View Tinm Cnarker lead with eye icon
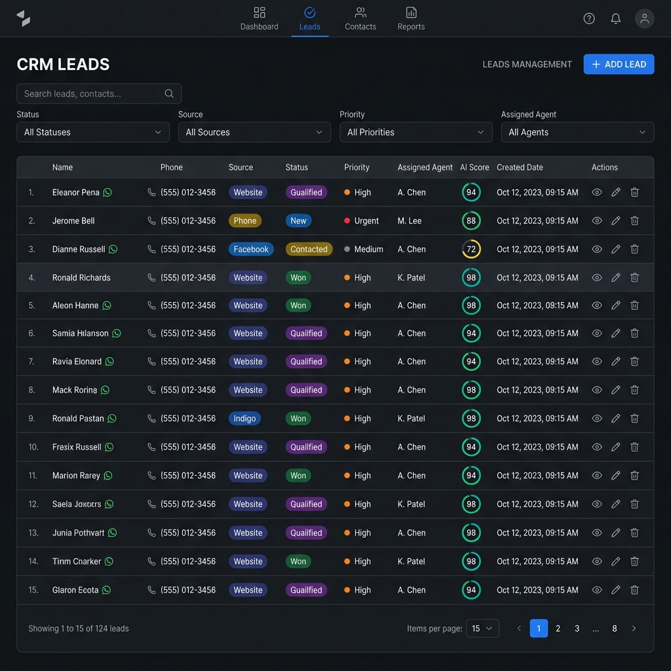This screenshot has width=671, height=671. (x=596, y=561)
